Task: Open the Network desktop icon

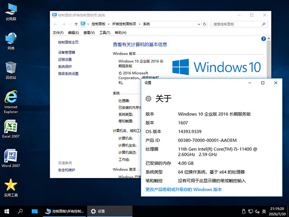Action: 11,41
